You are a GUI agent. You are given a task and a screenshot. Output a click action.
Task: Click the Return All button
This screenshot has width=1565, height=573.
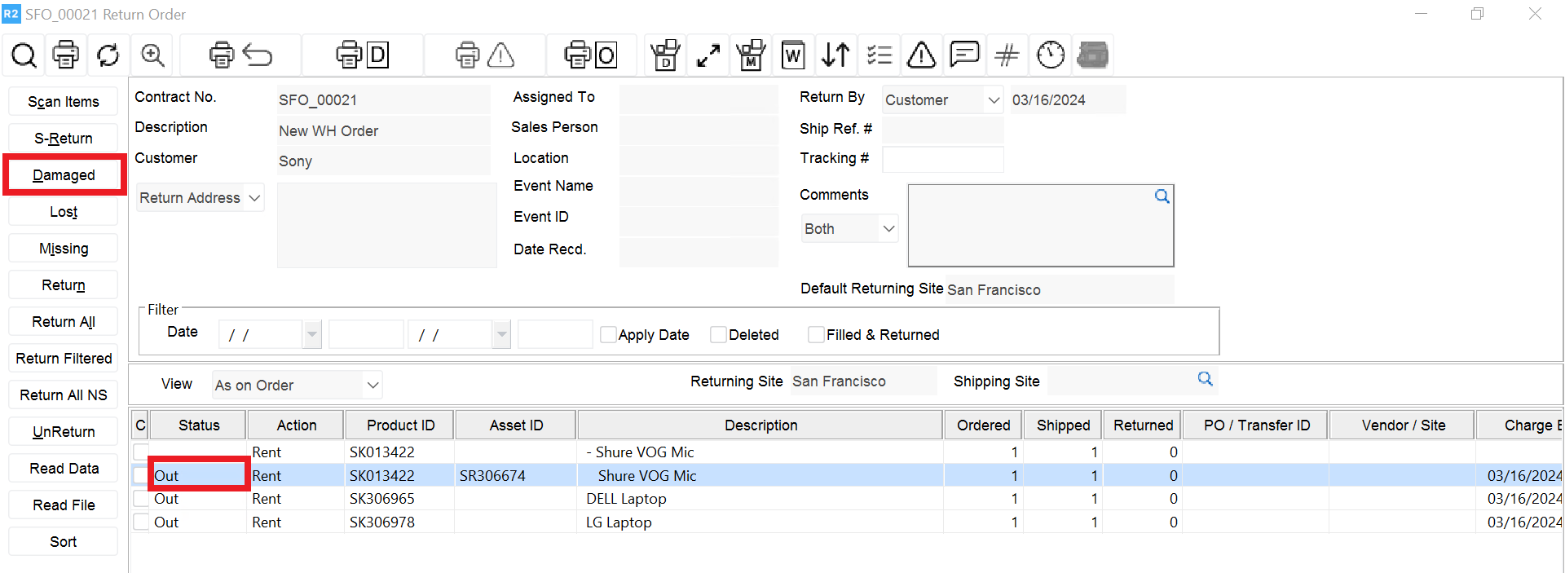64,322
